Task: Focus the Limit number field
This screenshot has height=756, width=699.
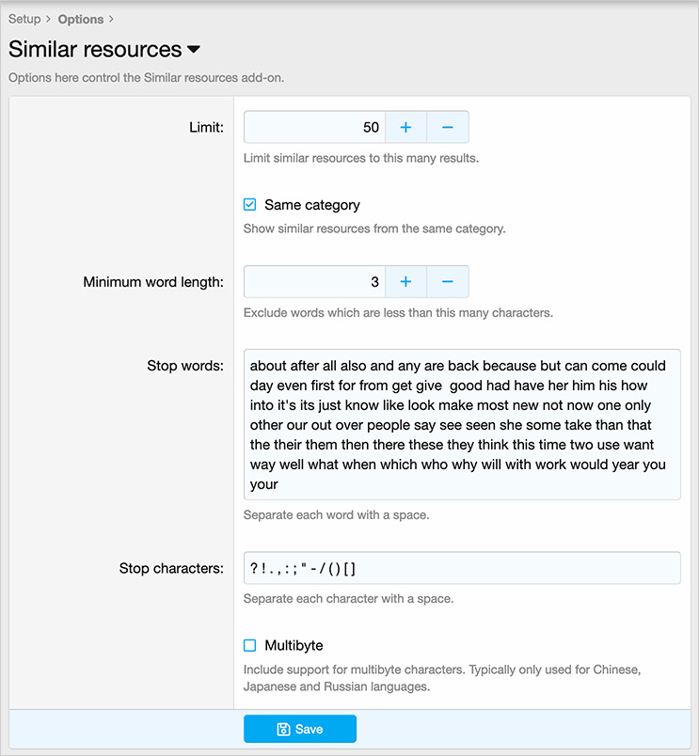Action: [314, 127]
